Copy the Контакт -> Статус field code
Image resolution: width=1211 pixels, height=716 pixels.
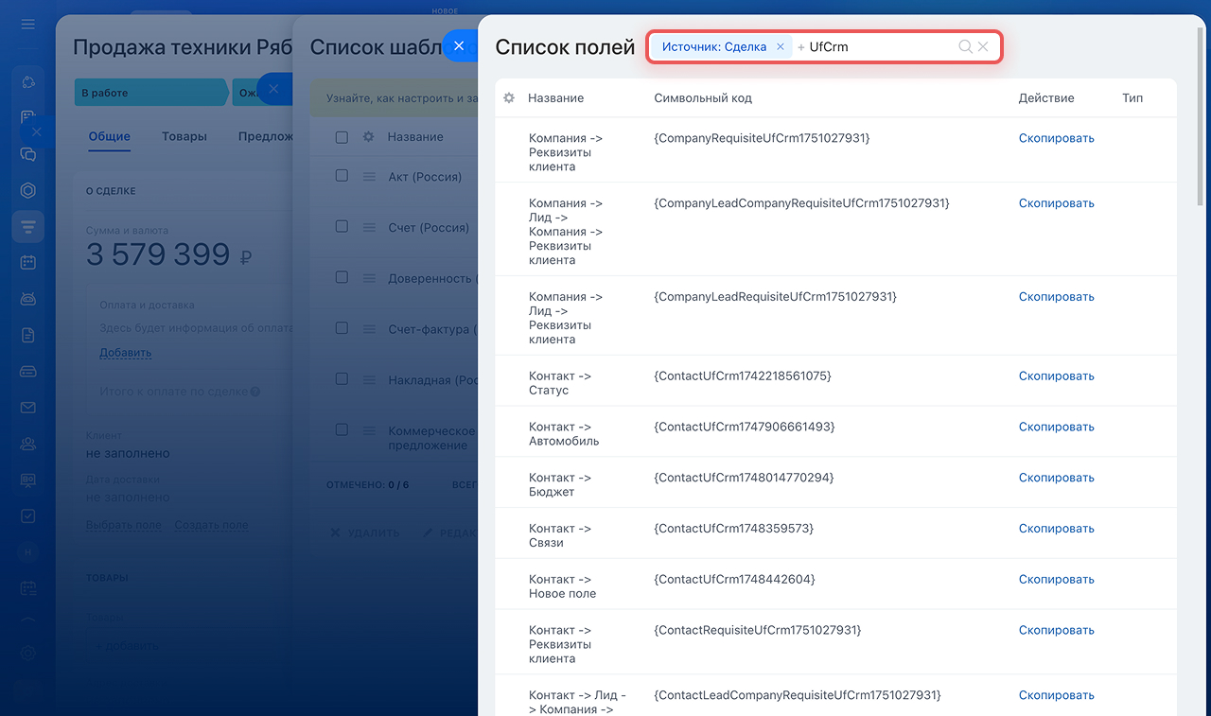coord(1056,376)
